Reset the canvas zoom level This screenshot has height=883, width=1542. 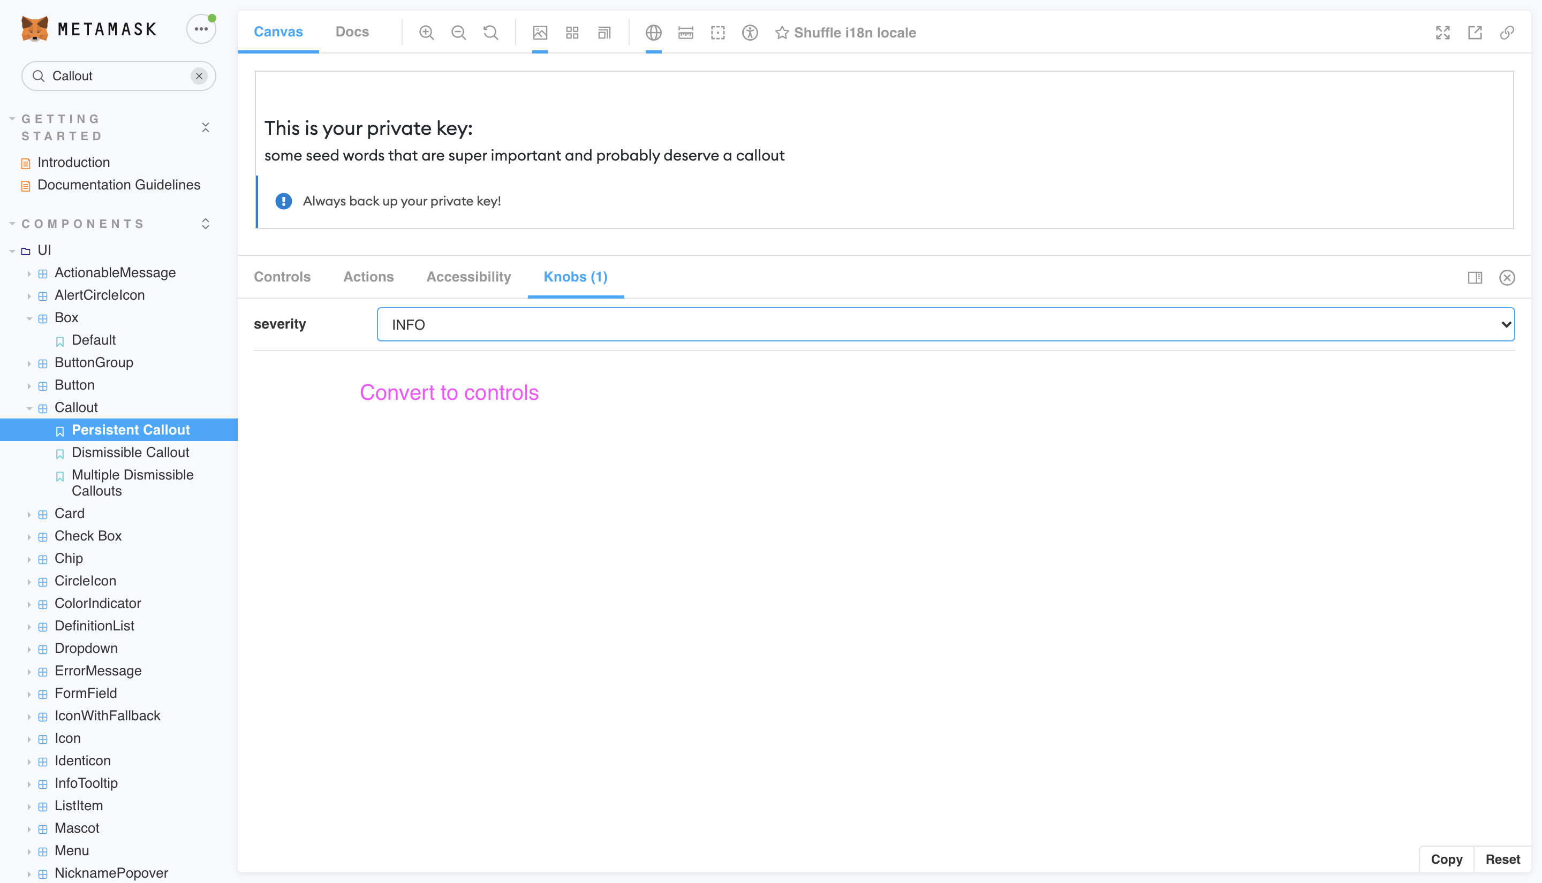pyautogui.click(x=491, y=33)
